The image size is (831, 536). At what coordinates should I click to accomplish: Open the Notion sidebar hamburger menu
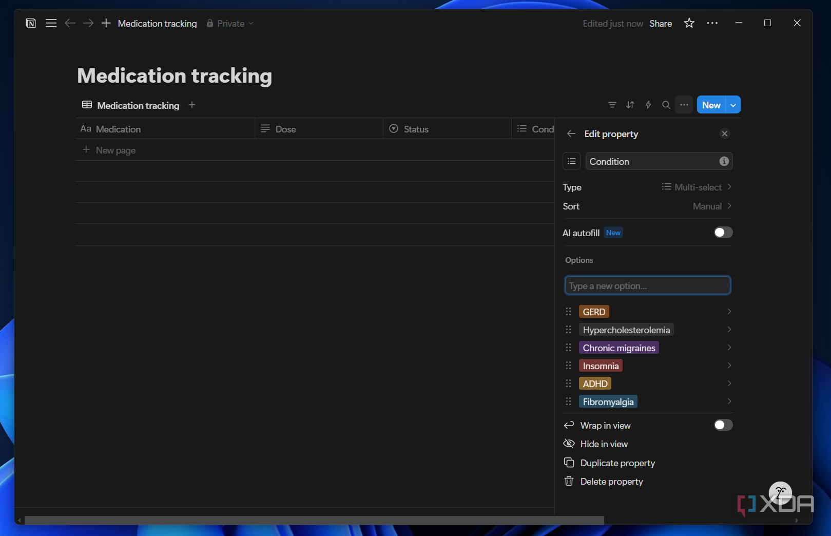[51, 23]
